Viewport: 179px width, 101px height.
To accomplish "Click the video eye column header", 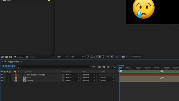I will click(x=2, y=72).
